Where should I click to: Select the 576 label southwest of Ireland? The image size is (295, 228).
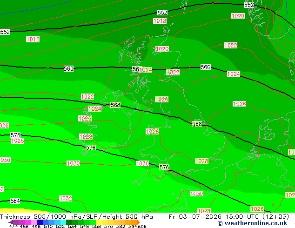(x=91, y=148)
